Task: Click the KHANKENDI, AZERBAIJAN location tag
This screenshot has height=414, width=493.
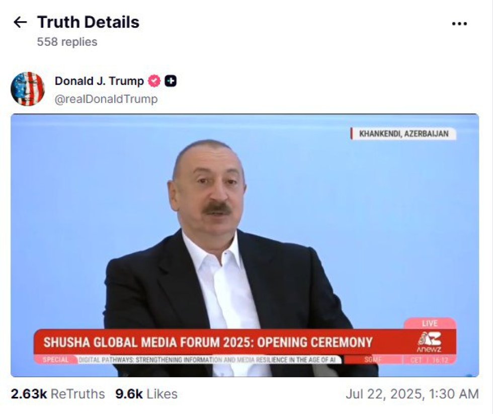Action: [403, 134]
